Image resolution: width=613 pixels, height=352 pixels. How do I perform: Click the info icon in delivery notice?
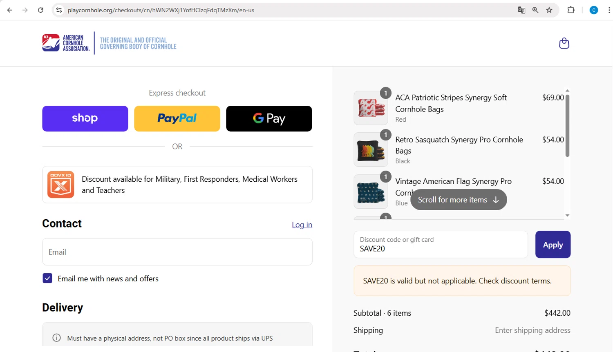[56, 338]
